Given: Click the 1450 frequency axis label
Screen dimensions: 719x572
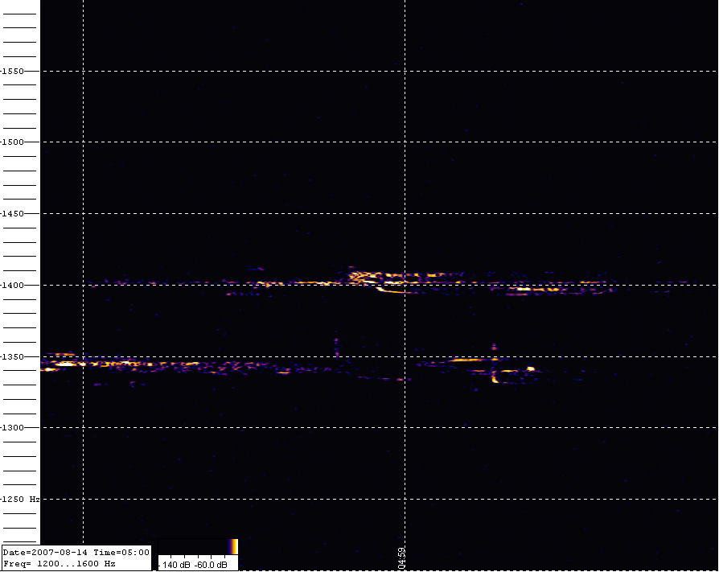Looking at the screenshot, I should click(13, 214).
